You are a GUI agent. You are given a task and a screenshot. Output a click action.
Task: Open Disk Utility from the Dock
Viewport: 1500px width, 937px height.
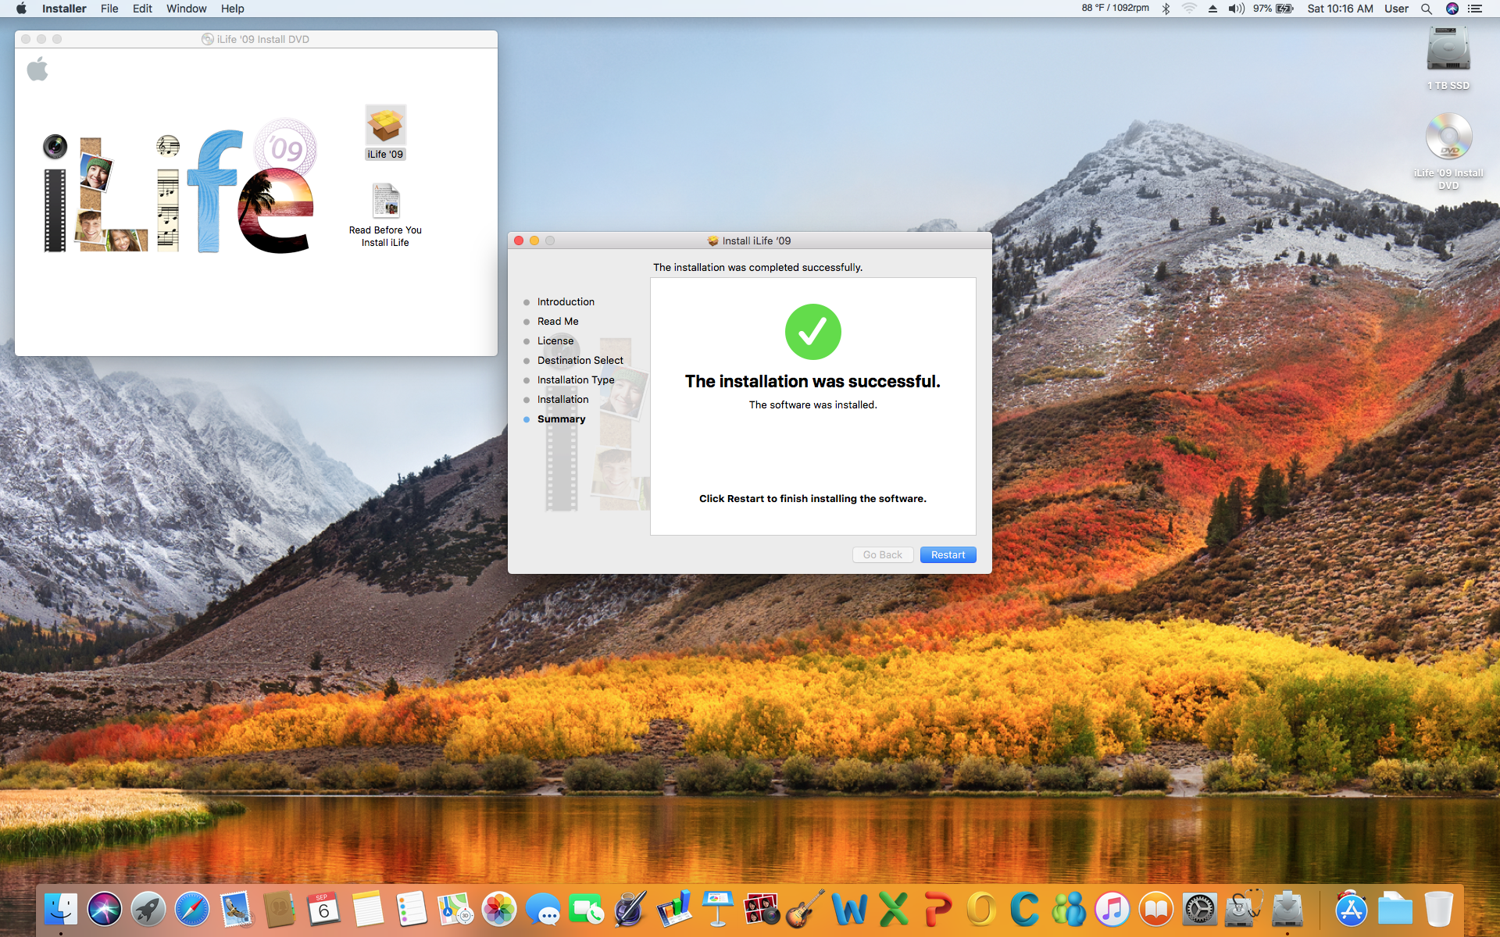point(1244,909)
